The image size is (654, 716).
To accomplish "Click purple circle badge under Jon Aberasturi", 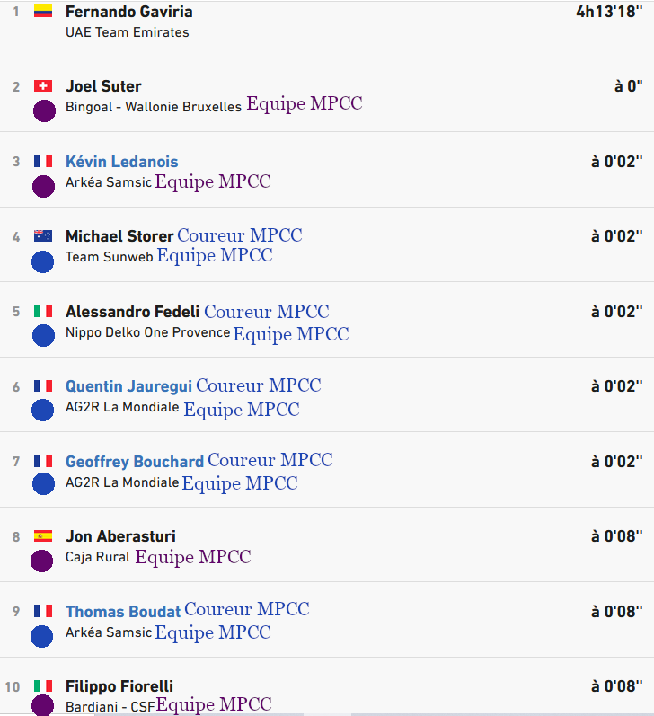I will point(42,561).
